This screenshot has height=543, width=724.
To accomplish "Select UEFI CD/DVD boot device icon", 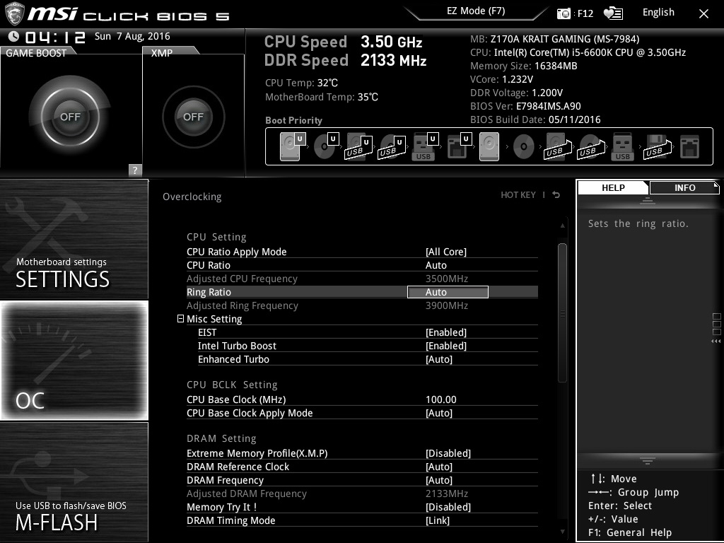I will pos(326,147).
